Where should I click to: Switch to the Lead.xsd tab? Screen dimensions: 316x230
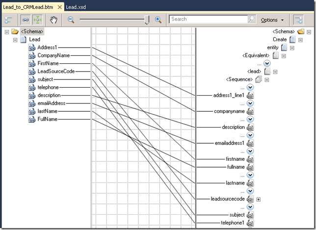pyautogui.click(x=76, y=7)
